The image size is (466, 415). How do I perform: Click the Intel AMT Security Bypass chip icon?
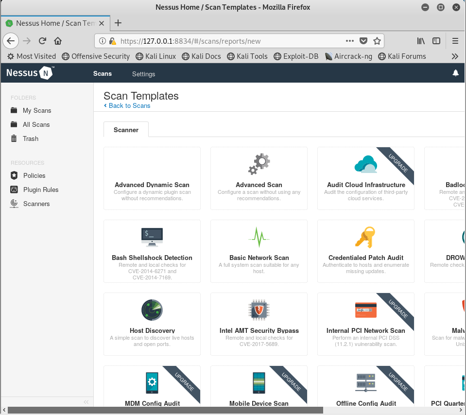click(x=259, y=310)
